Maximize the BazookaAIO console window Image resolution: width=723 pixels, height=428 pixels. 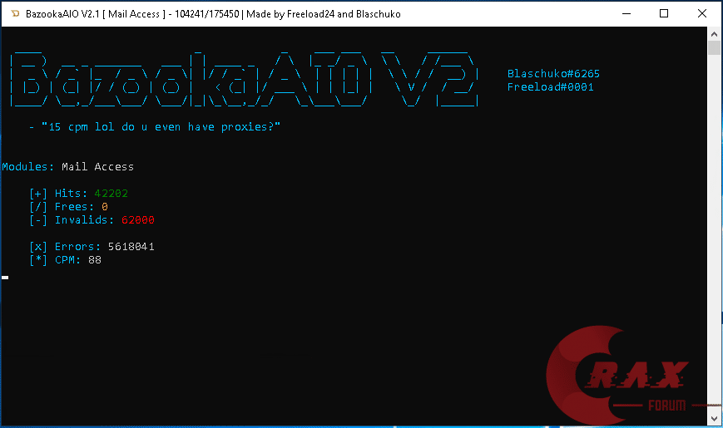tap(664, 14)
